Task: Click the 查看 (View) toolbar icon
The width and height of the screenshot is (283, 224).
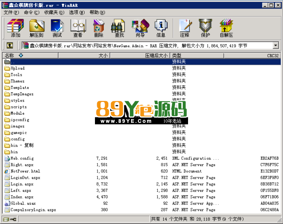Action: (78, 28)
